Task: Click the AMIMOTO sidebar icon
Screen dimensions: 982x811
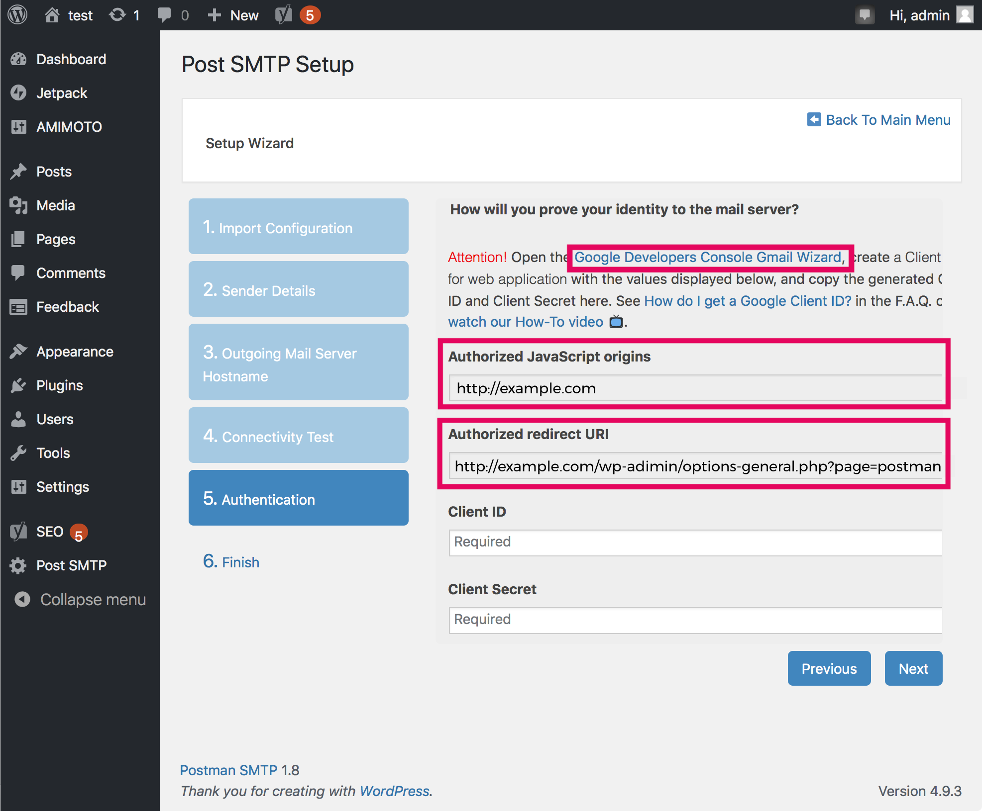Action: pos(19,126)
